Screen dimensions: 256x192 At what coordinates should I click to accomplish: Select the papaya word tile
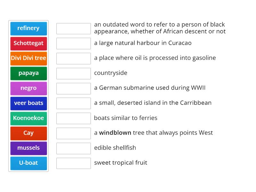coord(28,73)
